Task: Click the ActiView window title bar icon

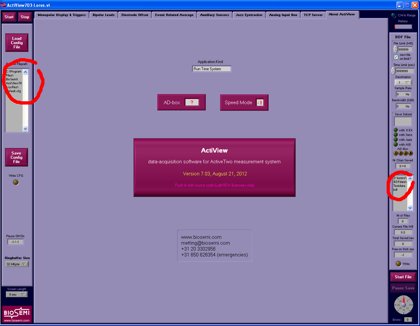Action: click(x=3, y=5)
